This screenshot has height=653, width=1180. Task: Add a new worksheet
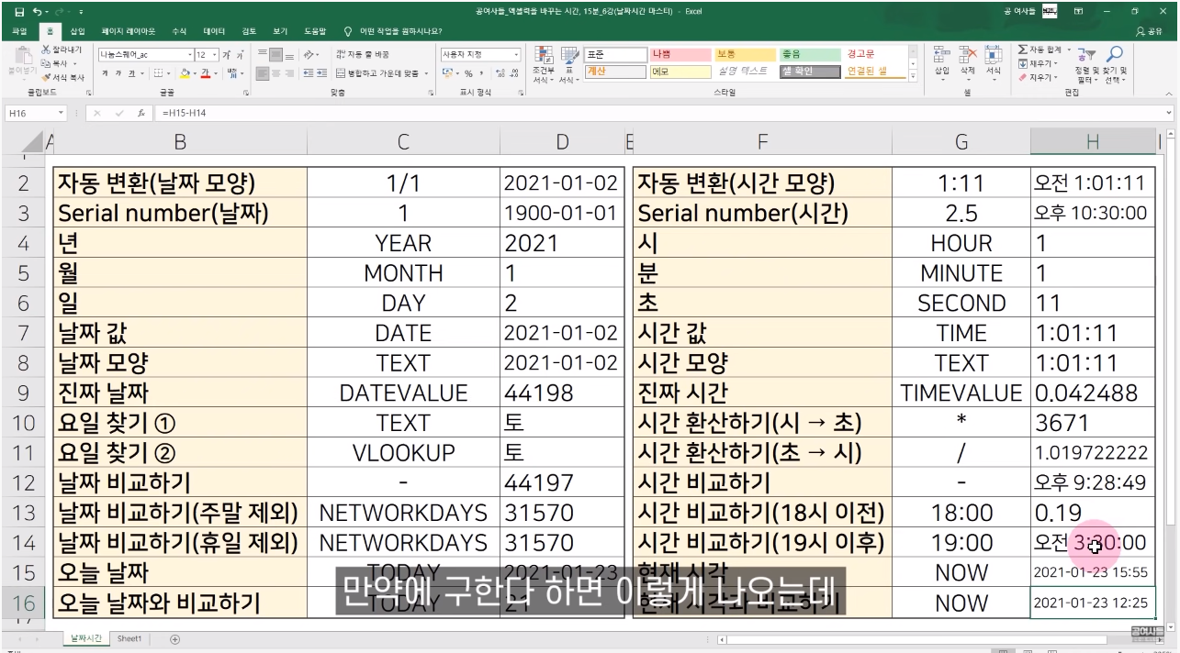[x=174, y=638]
